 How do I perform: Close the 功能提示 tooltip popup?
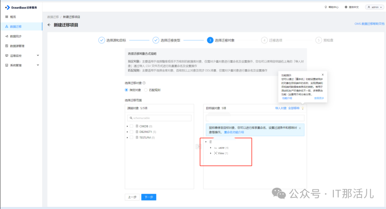coord(323,74)
